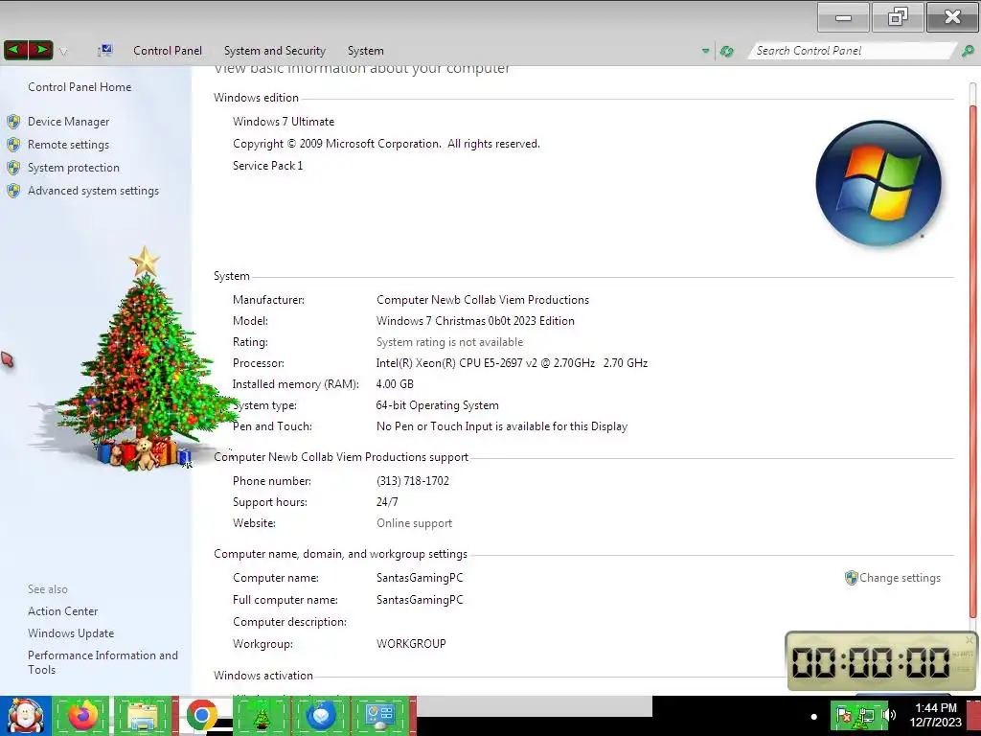Open Thunderbird from the taskbar
The image size is (981, 736).
tap(320, 716)
